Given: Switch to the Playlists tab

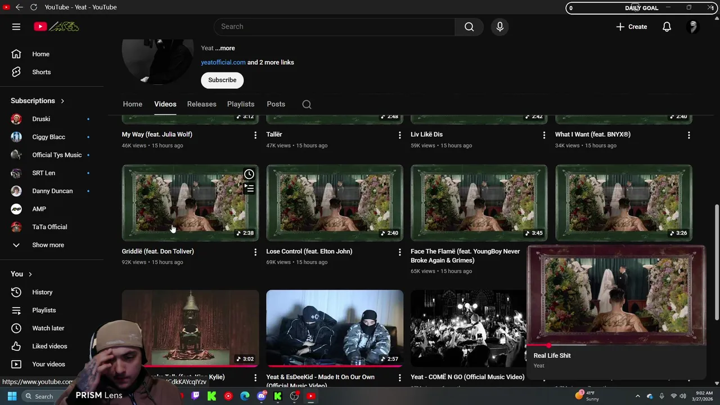Looking at the screenshot, I should pos(241,104).
